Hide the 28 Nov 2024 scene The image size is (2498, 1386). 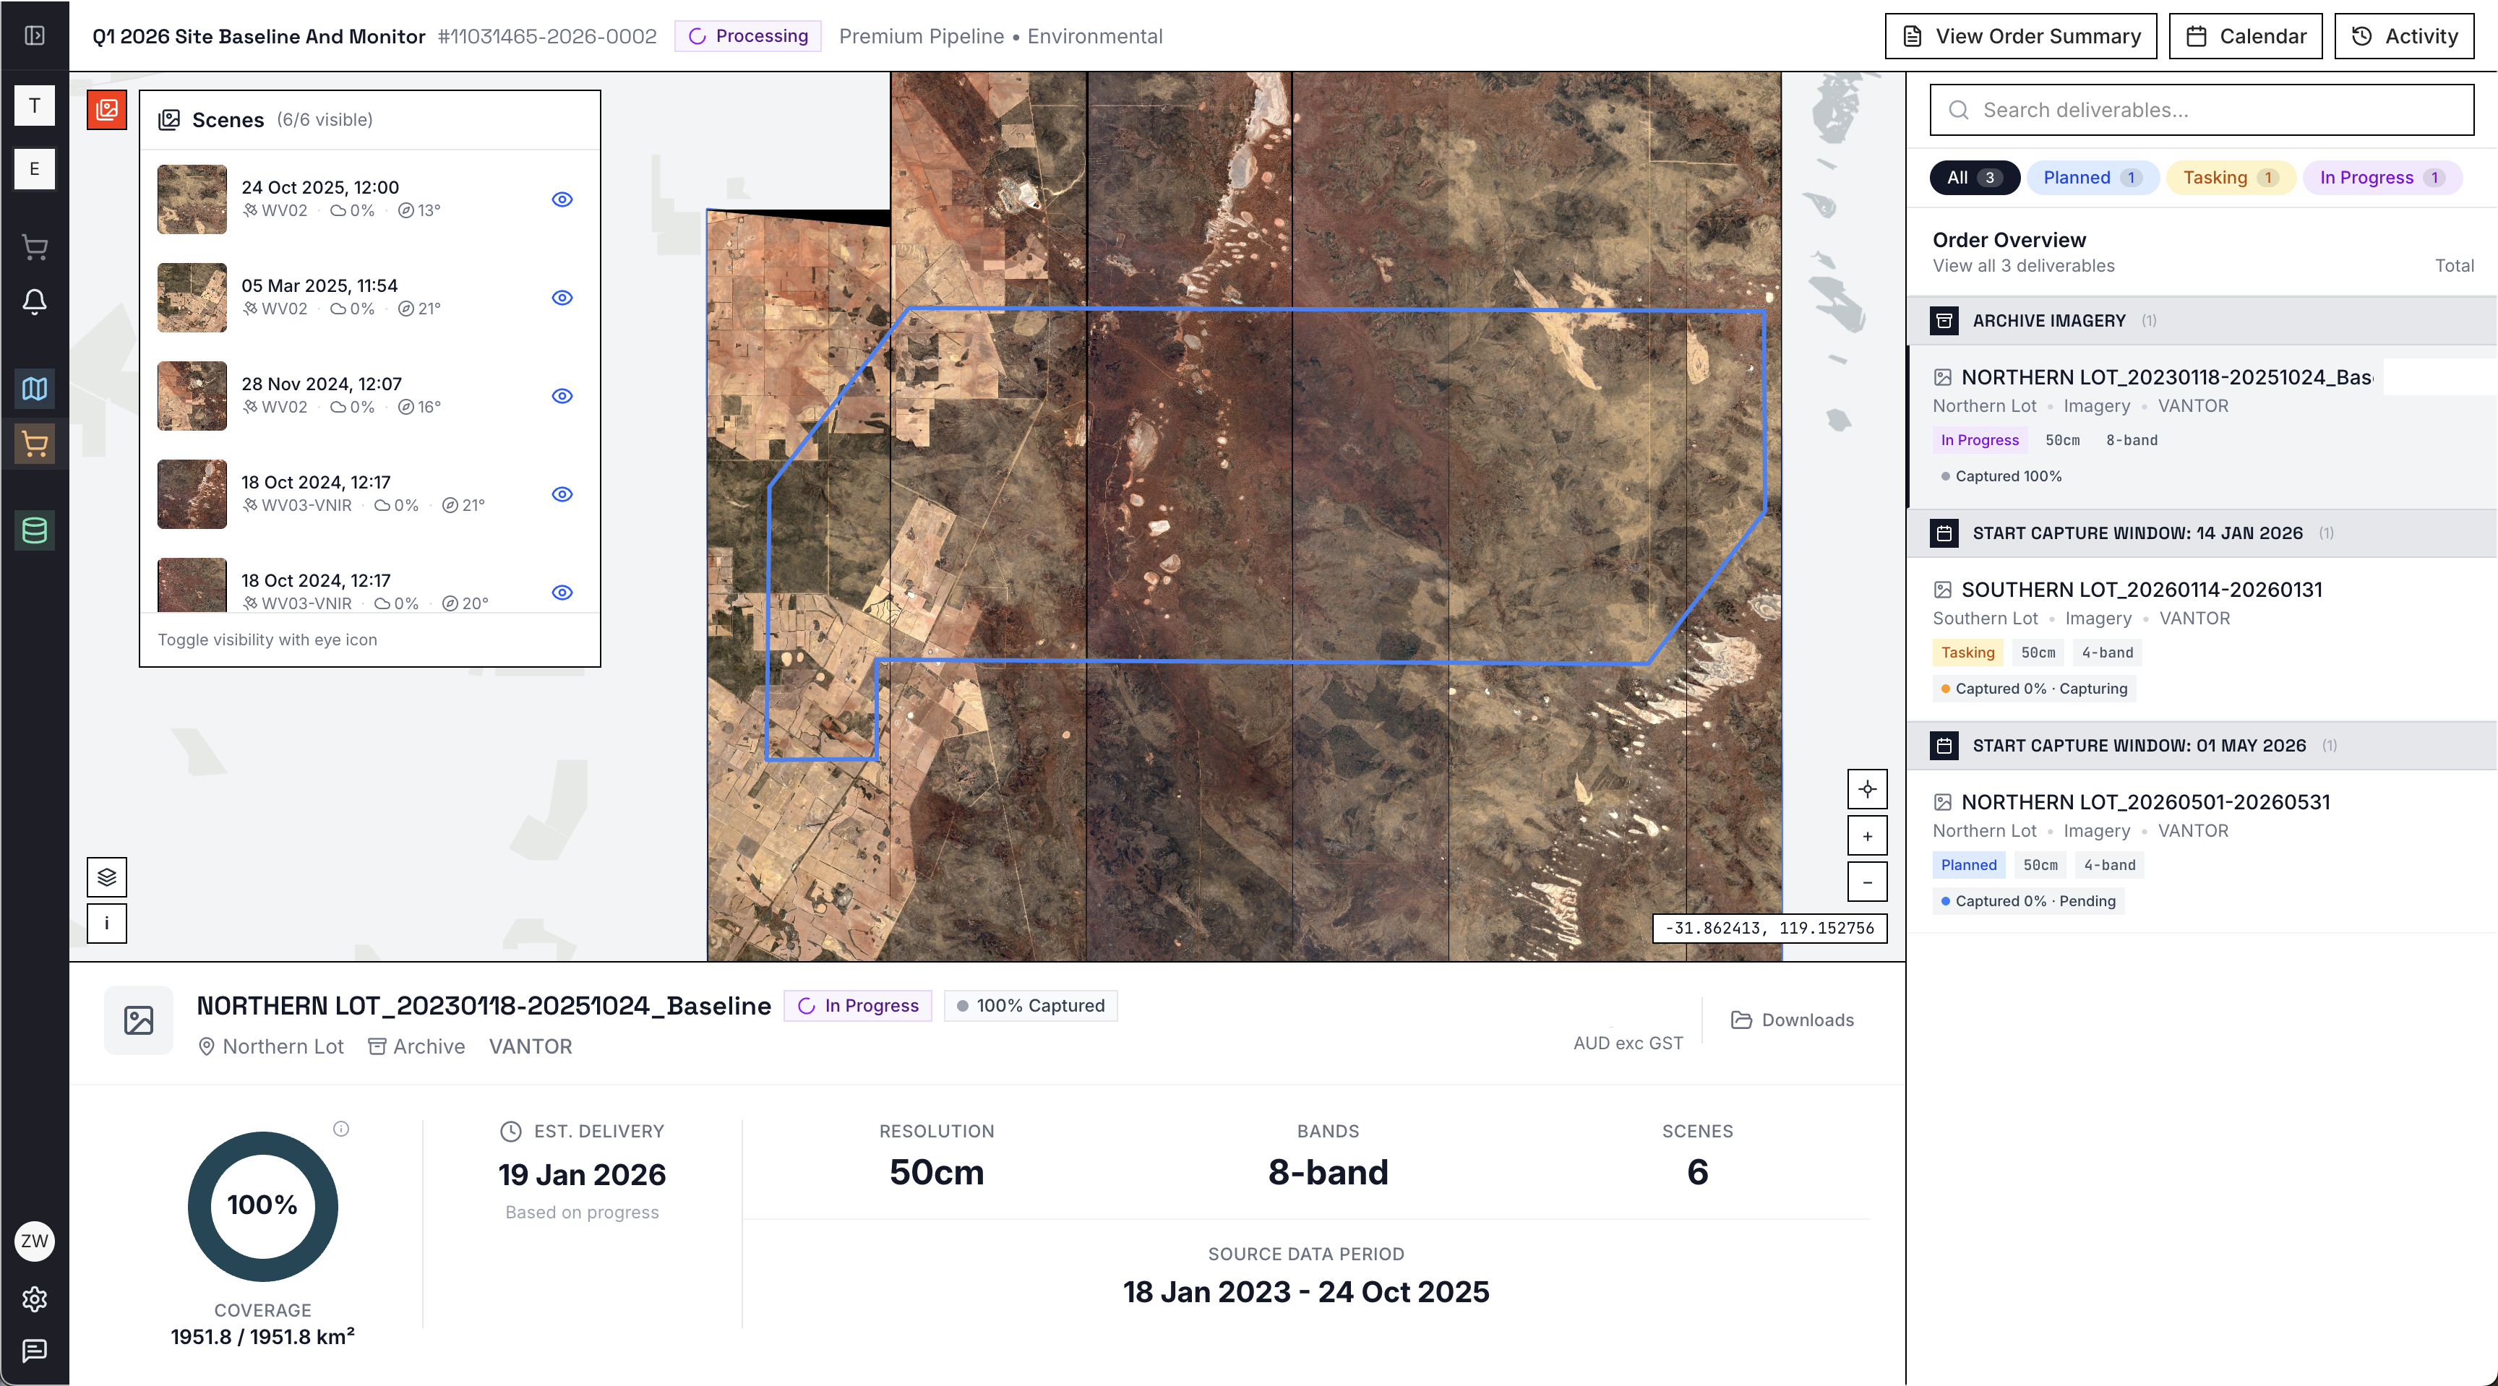click(x=562, y=395)
